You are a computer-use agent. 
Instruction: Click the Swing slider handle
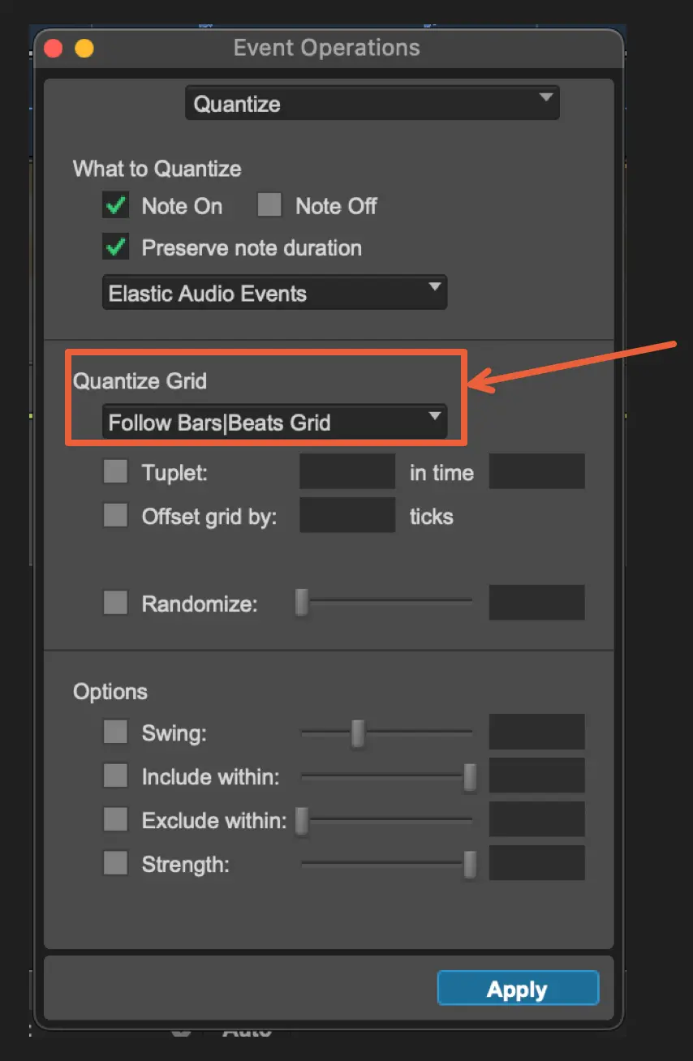pyautogui.click(x=357, y=733)
